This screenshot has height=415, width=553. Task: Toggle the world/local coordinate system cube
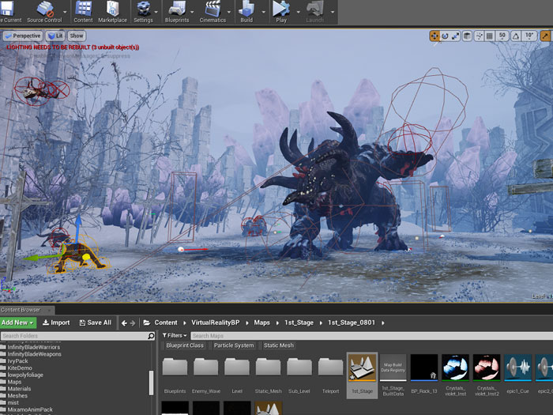468,36
